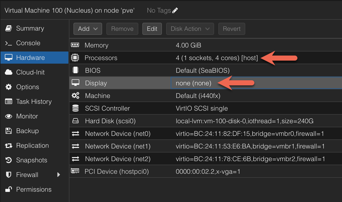Select the net0 vmbr0 bridge value
Viewport: 342px width, 202px height.
(x=250, y=134)
